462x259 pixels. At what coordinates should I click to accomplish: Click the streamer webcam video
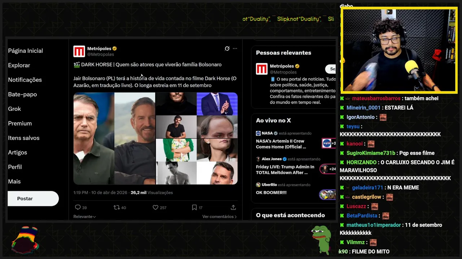(x=399, y=50)
